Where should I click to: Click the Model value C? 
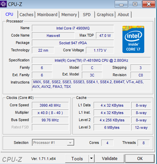(92, 68)
